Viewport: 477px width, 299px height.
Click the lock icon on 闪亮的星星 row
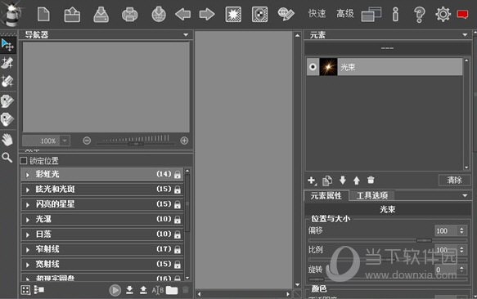(178, 204)
